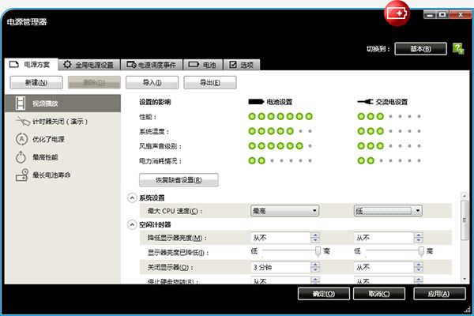Open AC 最大 CPU 速度 dropdown set to 低
Viewport: 474px width, 316px height.
[x=387, y=211]
